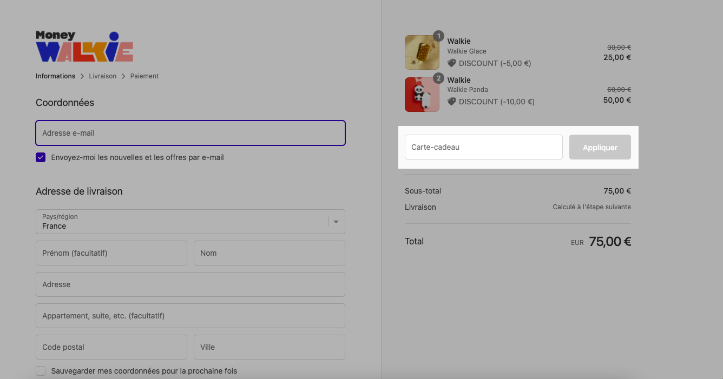Click the Walkie Glace variant text
Viewport: 723px width, 379px height.
coord(466,51)
